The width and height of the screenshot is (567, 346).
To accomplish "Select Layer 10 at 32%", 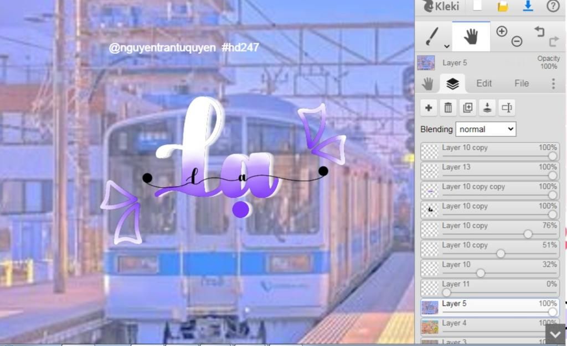I will coord(490,269).
